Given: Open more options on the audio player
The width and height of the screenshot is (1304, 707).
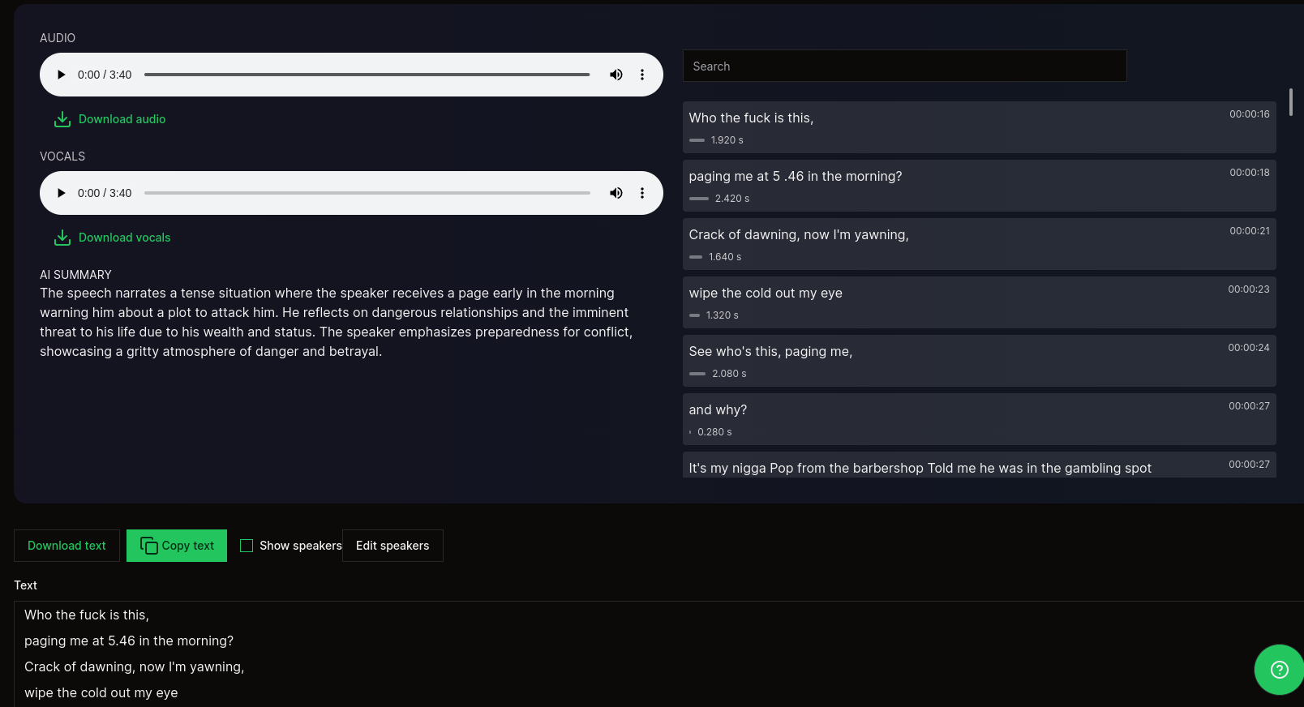Looking at the screenshot, I should point(642,75).
